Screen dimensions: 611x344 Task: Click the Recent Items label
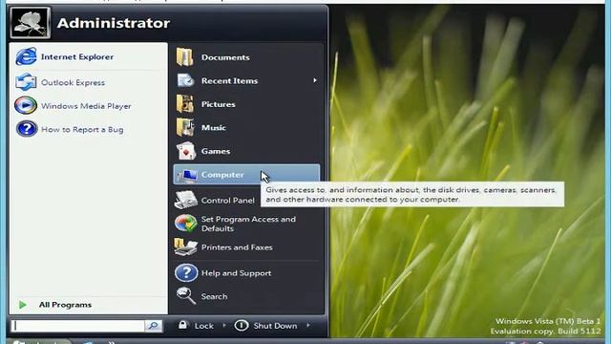[229, 80]
